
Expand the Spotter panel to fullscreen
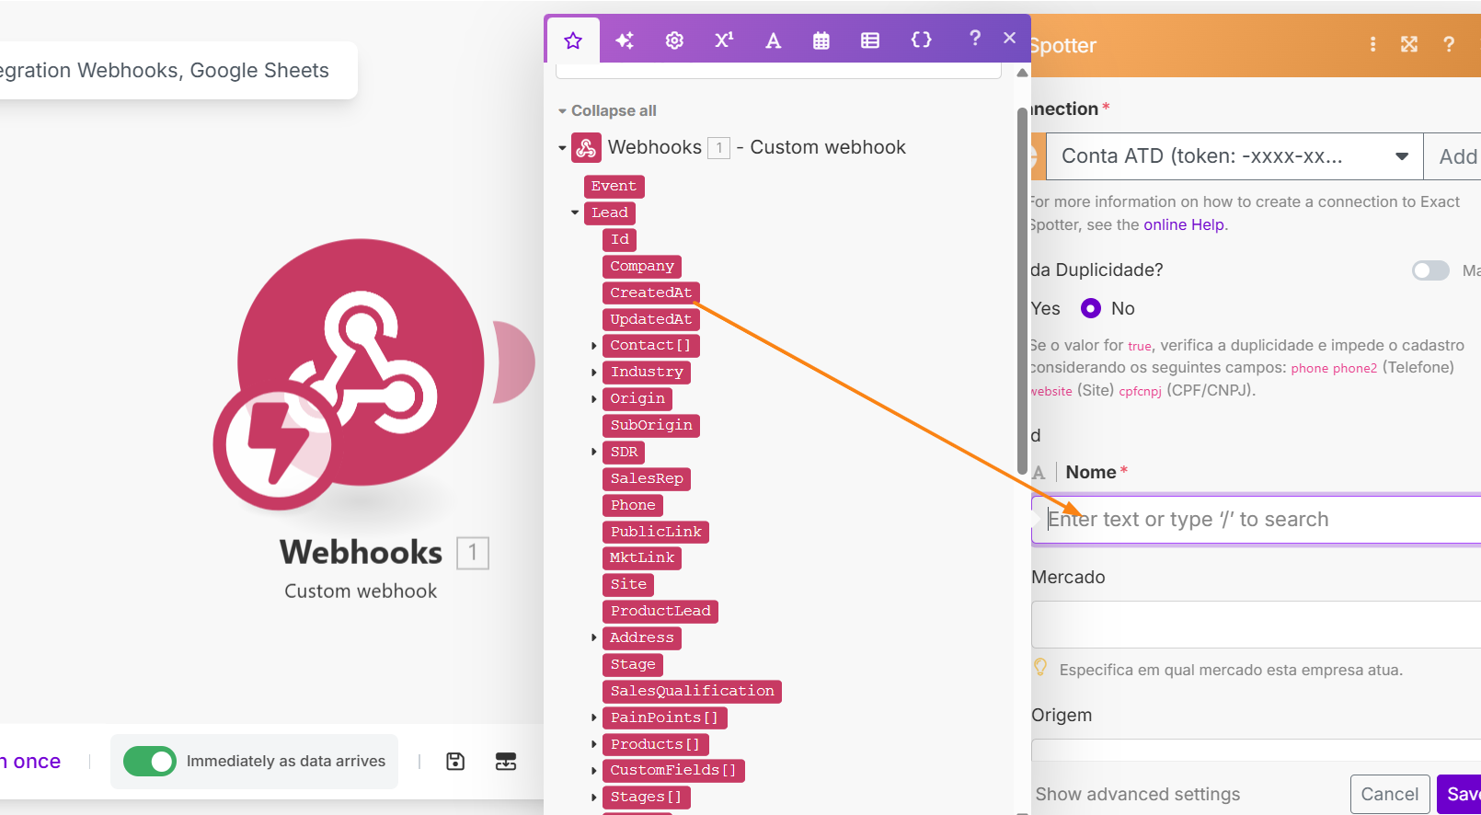(x=1409, y=44)
